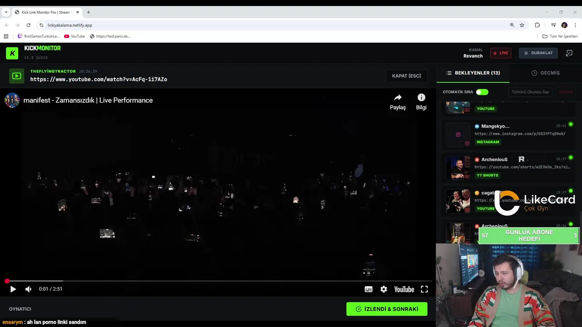Click the İZLENDİ & SONRAKİ button
The height and width of the screenshot is (327, 582).
pos(387,309)
